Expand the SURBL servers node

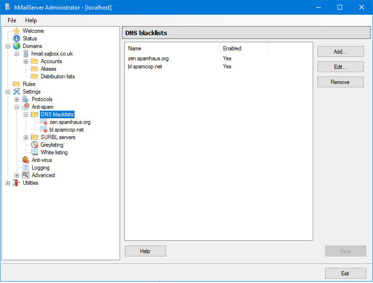(26, 138)
